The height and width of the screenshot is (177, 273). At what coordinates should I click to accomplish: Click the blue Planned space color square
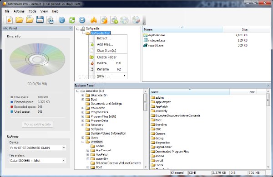coord(12,102)
